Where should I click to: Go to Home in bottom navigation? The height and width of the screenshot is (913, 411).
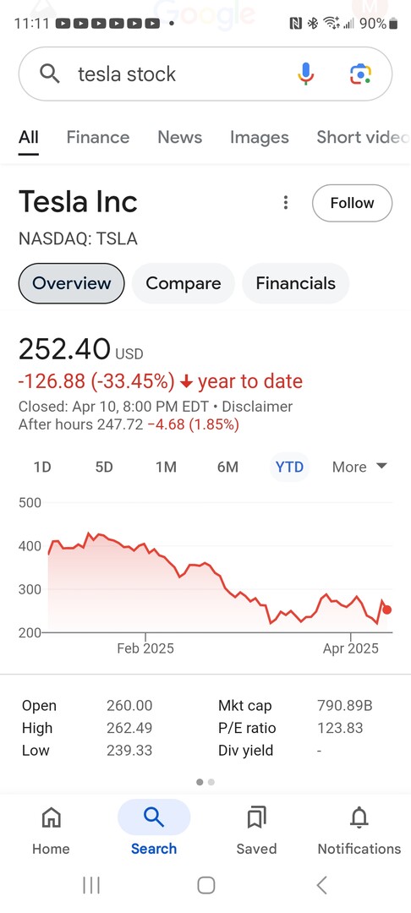pyautogui.click(x=52, y=830)
